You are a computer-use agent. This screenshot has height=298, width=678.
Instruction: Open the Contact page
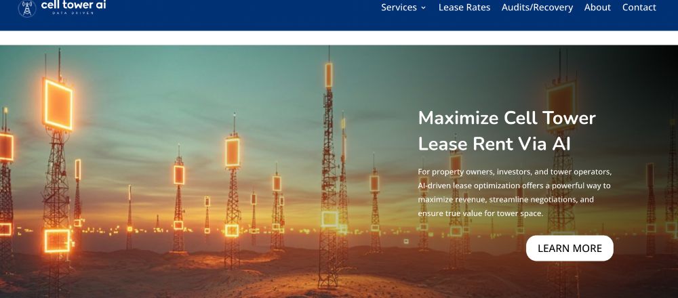pyautogui.click(x=639, y=7)
